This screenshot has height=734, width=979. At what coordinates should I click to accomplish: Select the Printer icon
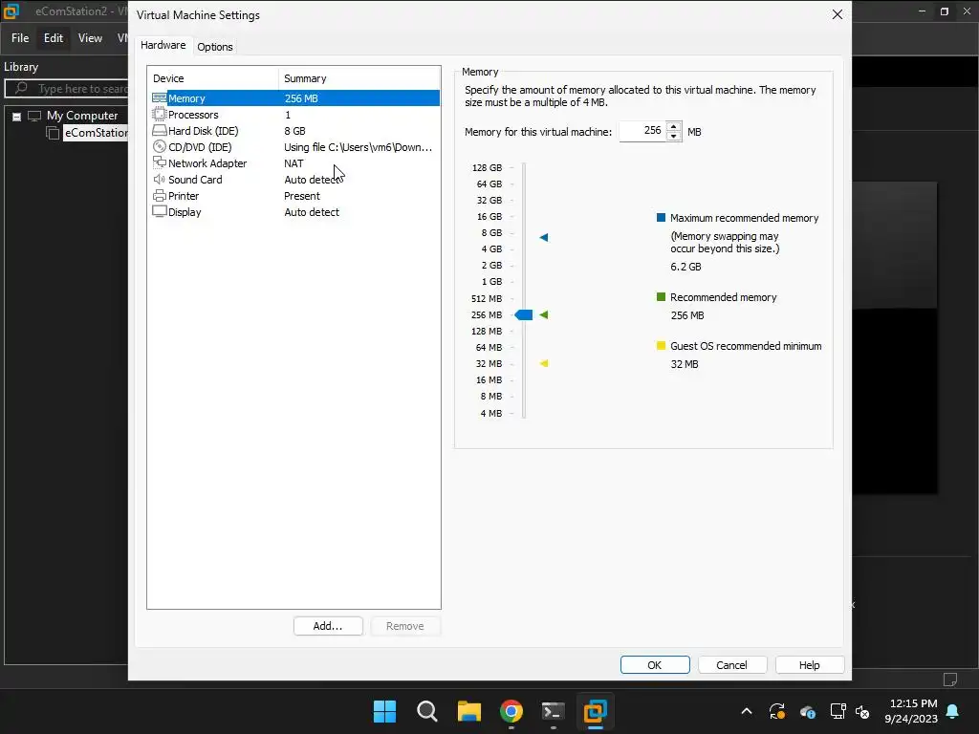coord(160,195)
